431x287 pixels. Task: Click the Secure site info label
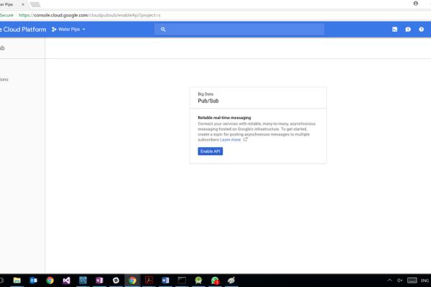click(x=6, y=15)
